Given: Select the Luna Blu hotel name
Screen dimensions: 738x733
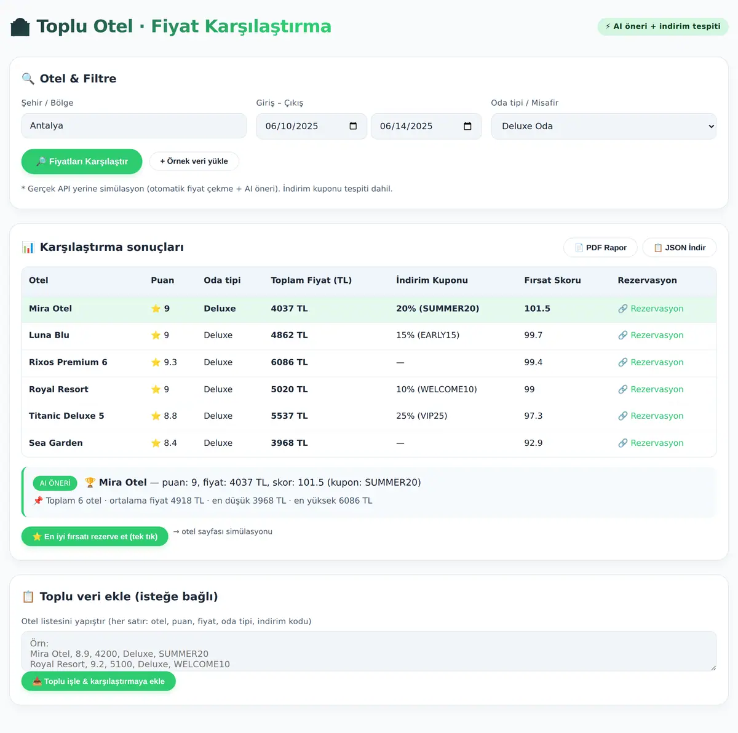Looking at the screenshot, I should [x=49, y=335].
